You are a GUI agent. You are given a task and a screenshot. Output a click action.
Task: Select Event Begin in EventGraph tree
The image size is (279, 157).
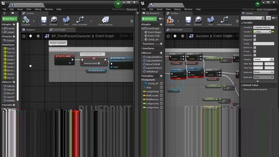153,32
